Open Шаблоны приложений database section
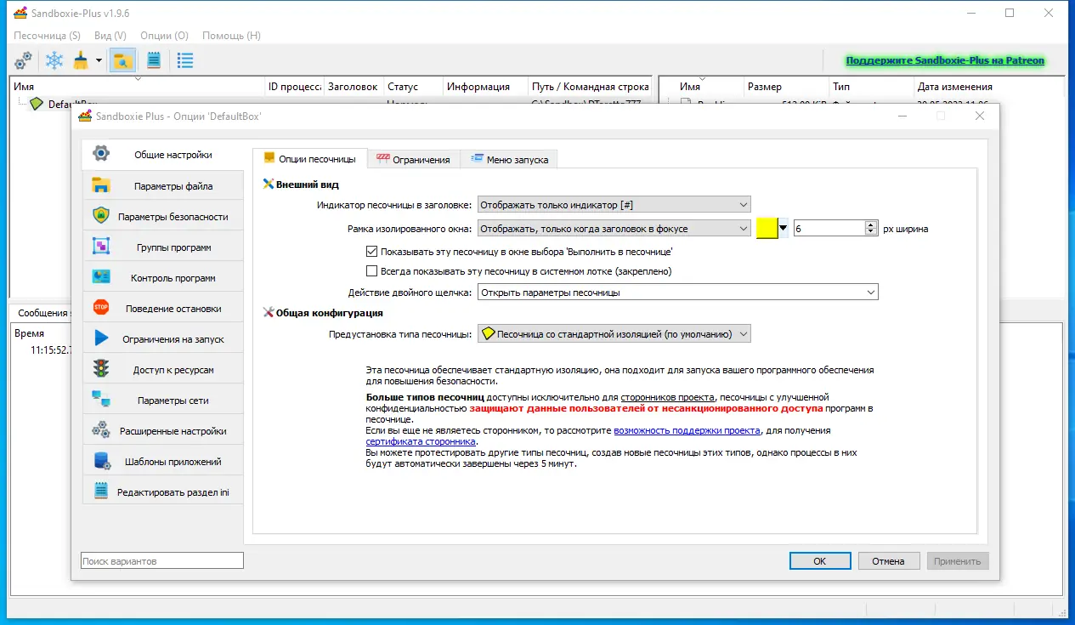 pos(162,461)
